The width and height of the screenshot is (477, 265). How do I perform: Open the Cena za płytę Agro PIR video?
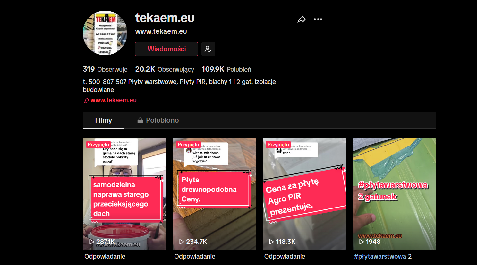304,194
